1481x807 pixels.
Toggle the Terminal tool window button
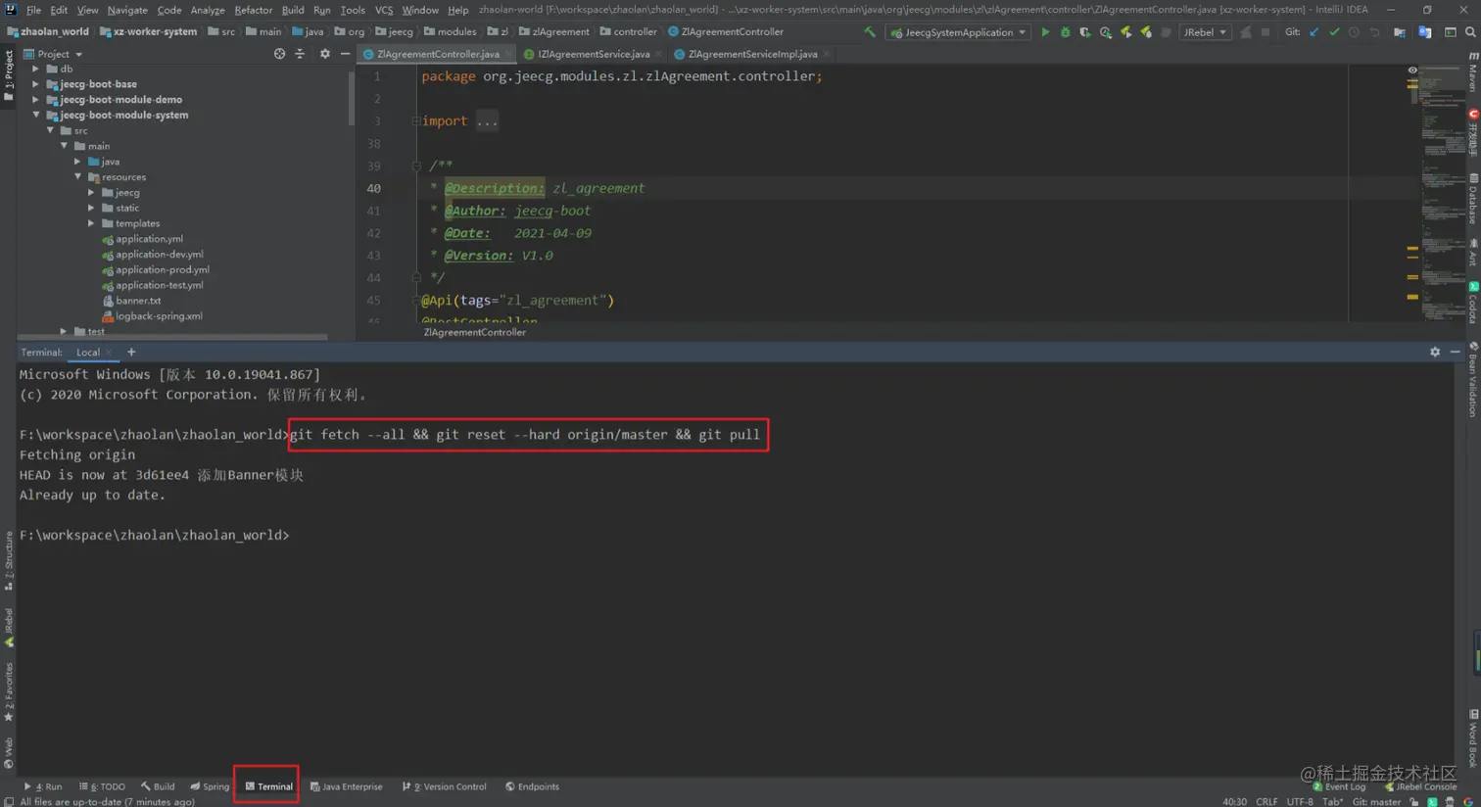(x=267, y=786)
